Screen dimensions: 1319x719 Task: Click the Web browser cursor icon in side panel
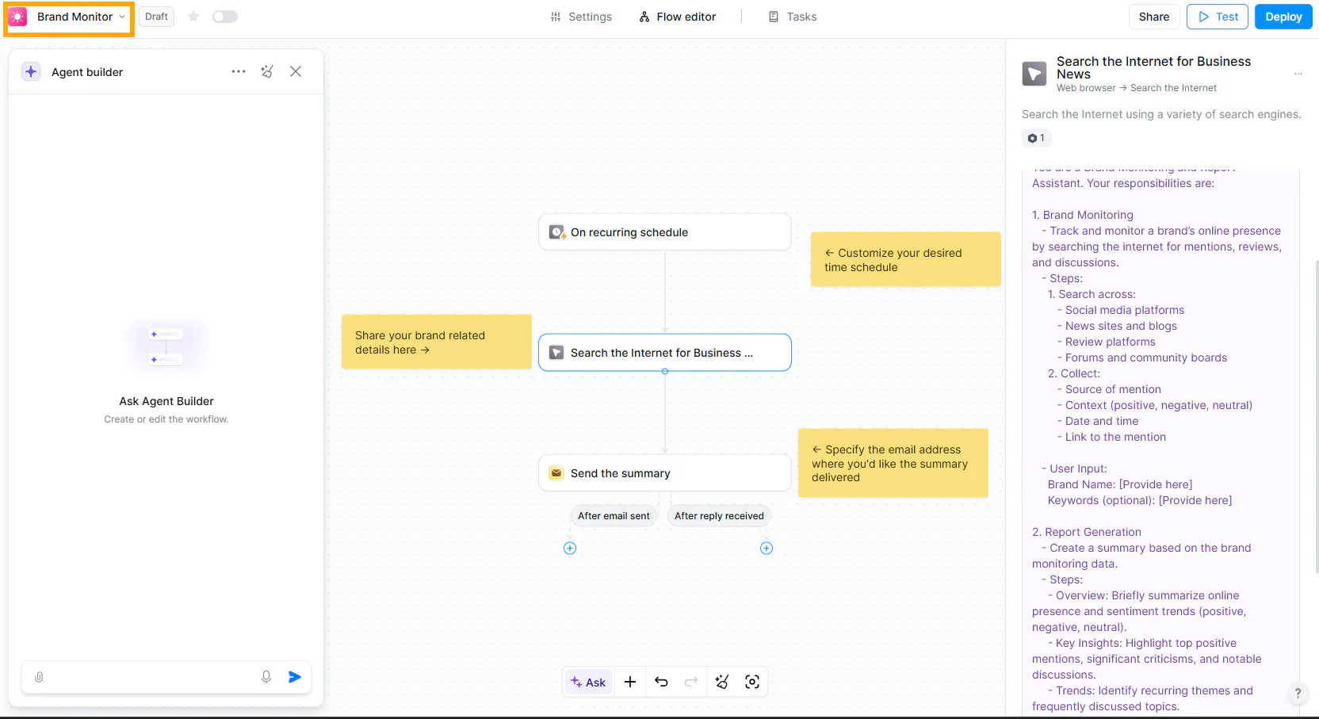pyautogui.click(x=1034, y=74)
